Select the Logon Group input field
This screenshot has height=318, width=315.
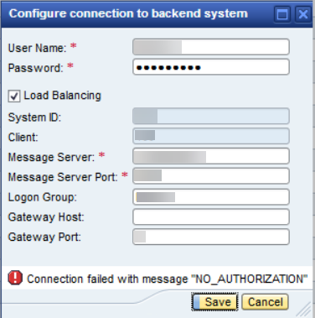point(211,197)
